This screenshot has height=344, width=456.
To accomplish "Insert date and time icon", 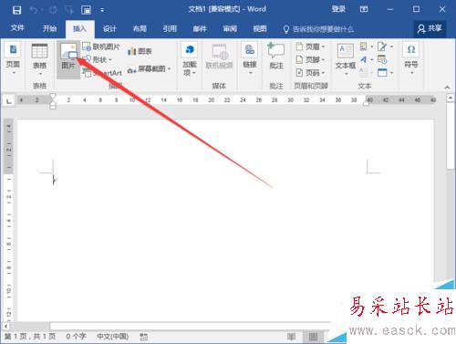I will click(382, 59).
